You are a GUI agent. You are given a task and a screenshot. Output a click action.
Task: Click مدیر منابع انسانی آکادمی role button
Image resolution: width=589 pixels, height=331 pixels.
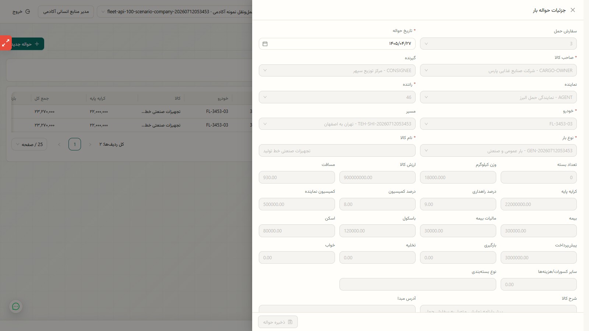66,12
